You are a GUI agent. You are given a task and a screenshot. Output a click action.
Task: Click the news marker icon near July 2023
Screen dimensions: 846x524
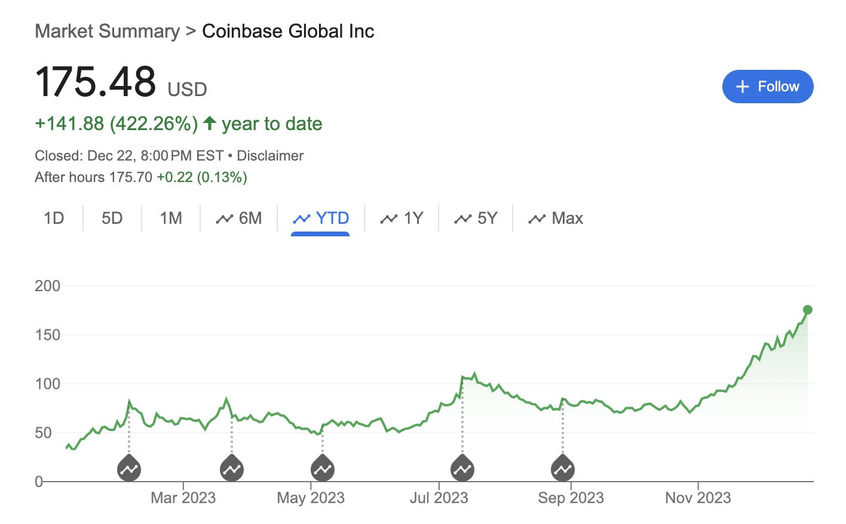click(462, 469)
